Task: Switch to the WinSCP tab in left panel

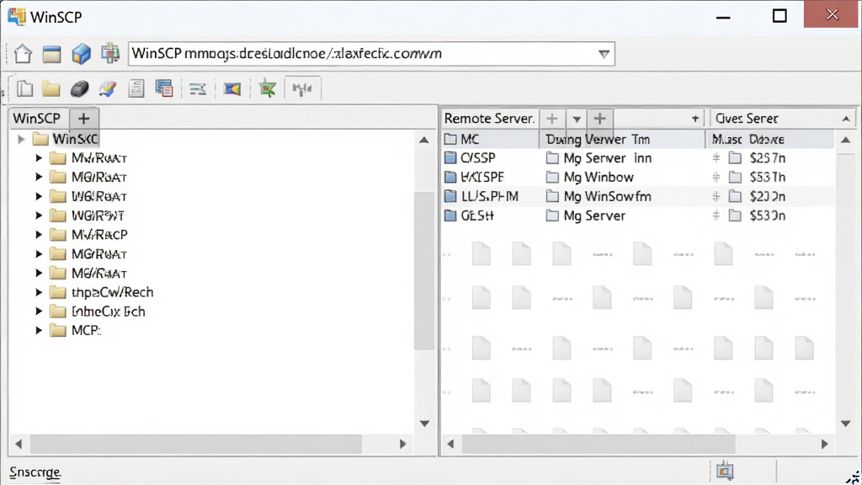Action: tap(37, 118)
